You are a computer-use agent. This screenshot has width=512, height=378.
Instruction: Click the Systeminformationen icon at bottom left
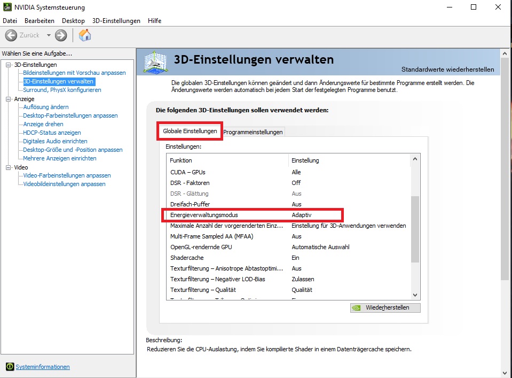point(9,367)
